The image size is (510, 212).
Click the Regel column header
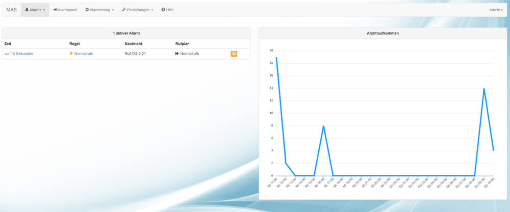pos(74,44)
